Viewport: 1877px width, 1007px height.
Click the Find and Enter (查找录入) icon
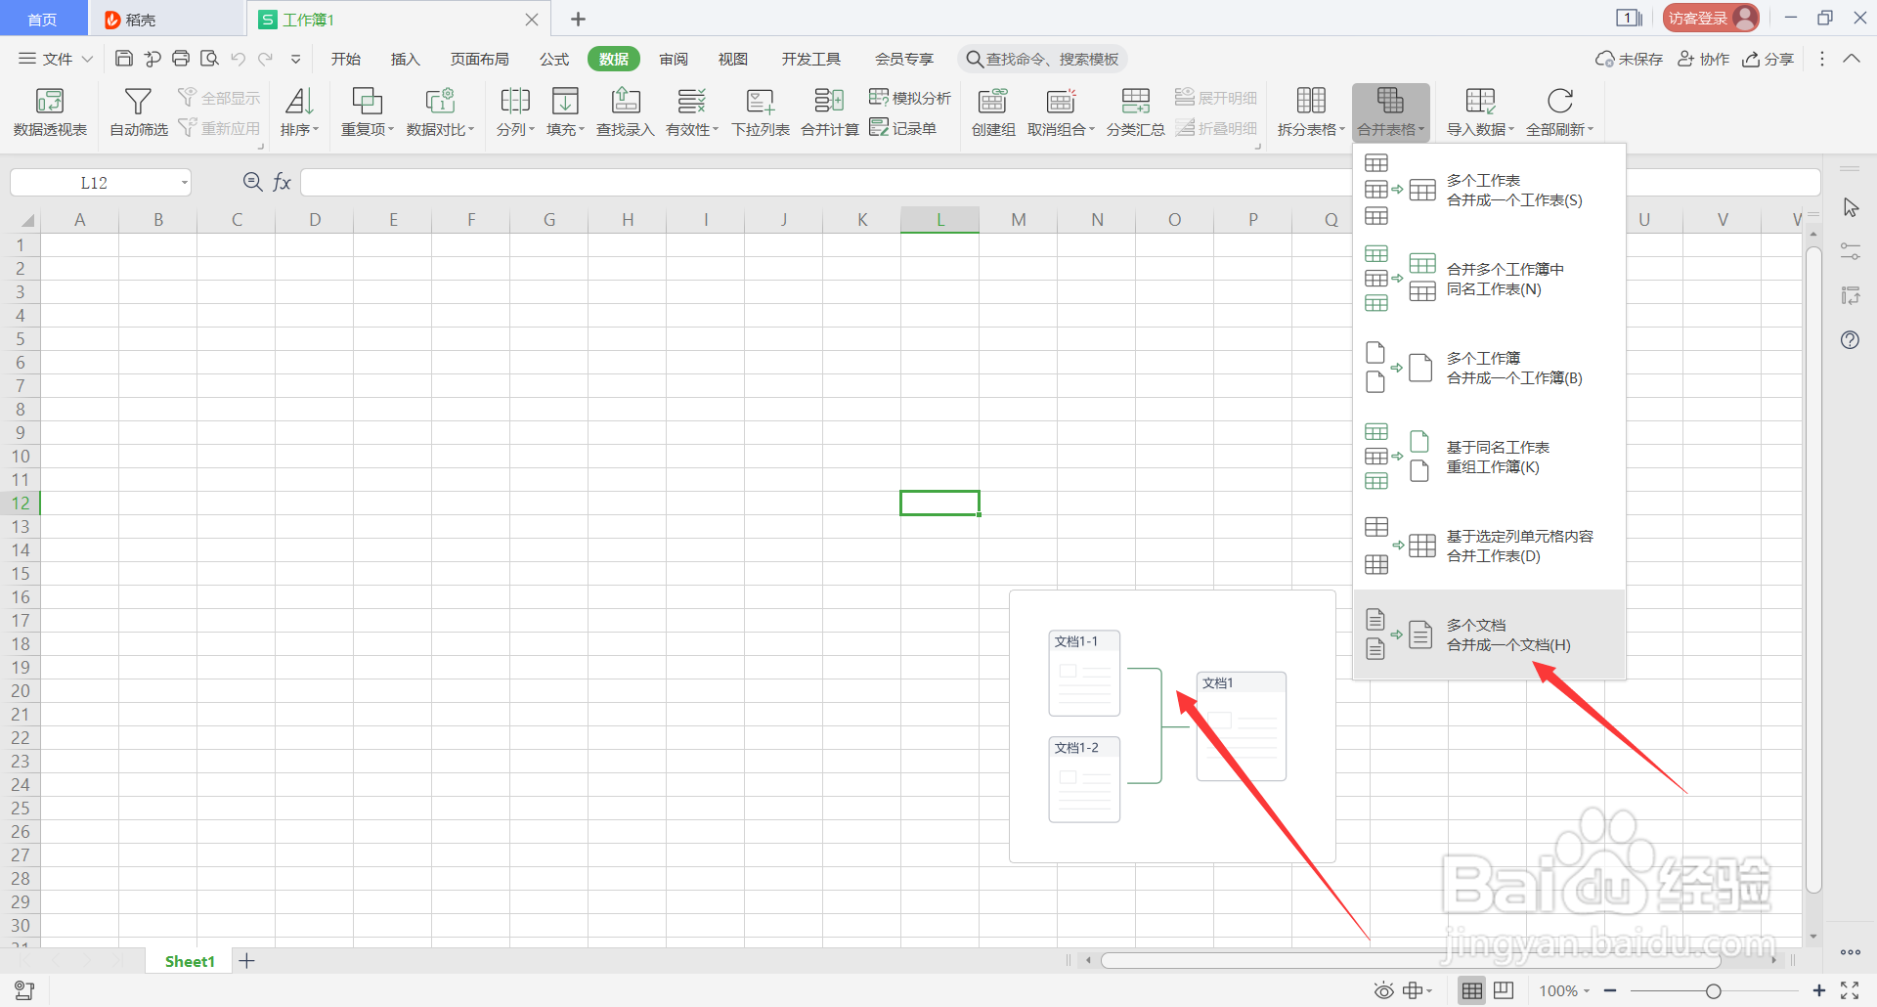coord(626,101)
